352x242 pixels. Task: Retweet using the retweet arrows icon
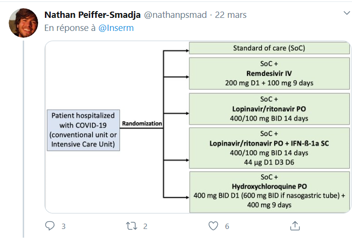point(131,226)
